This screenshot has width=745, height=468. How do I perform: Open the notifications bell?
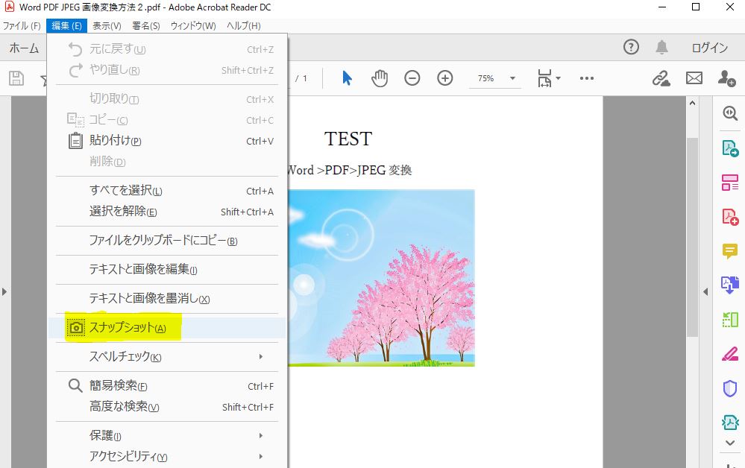pyautogui.click(x=662, y=47)
